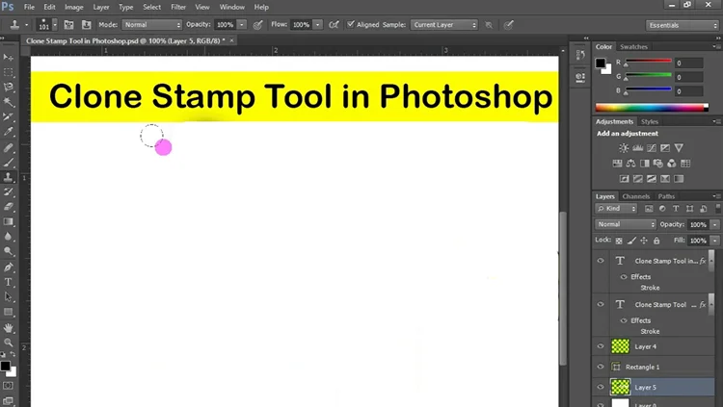Select the Crop tool
This screenshot has width=723, height=407.
coord(9,117)
